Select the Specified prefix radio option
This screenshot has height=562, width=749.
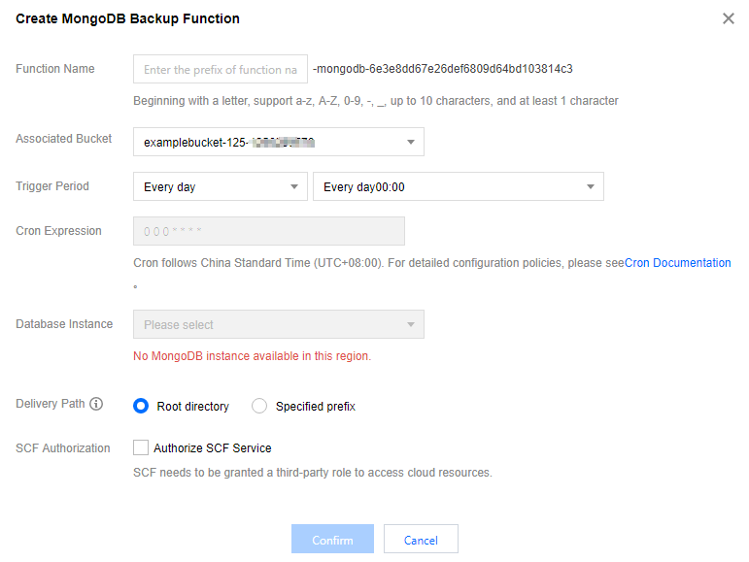(x=259, y=406)
